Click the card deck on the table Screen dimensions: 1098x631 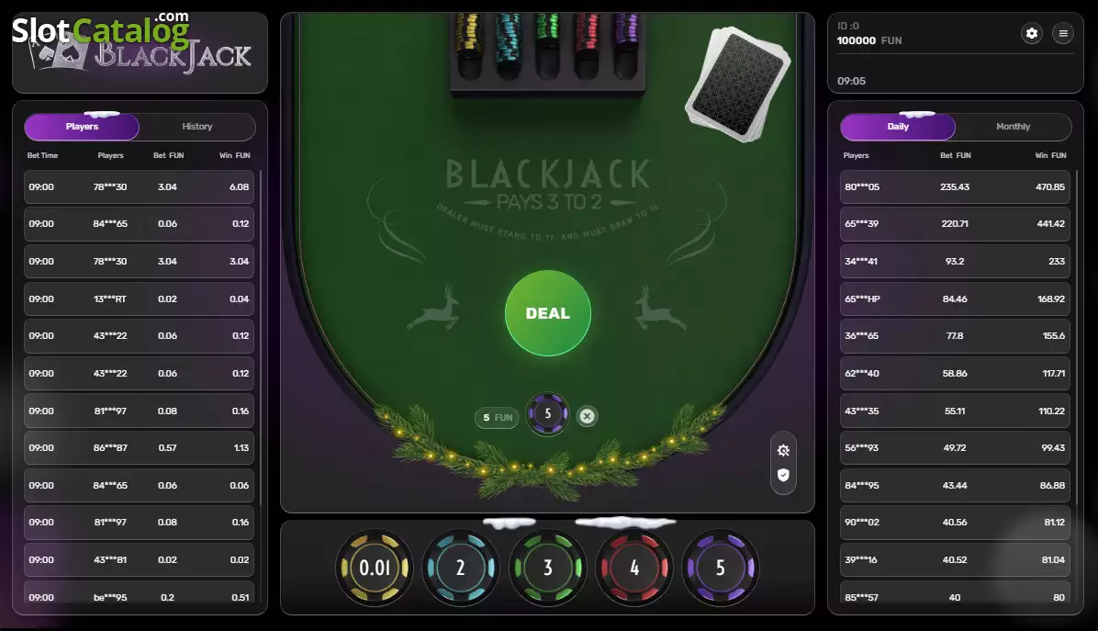pos(737,84)
